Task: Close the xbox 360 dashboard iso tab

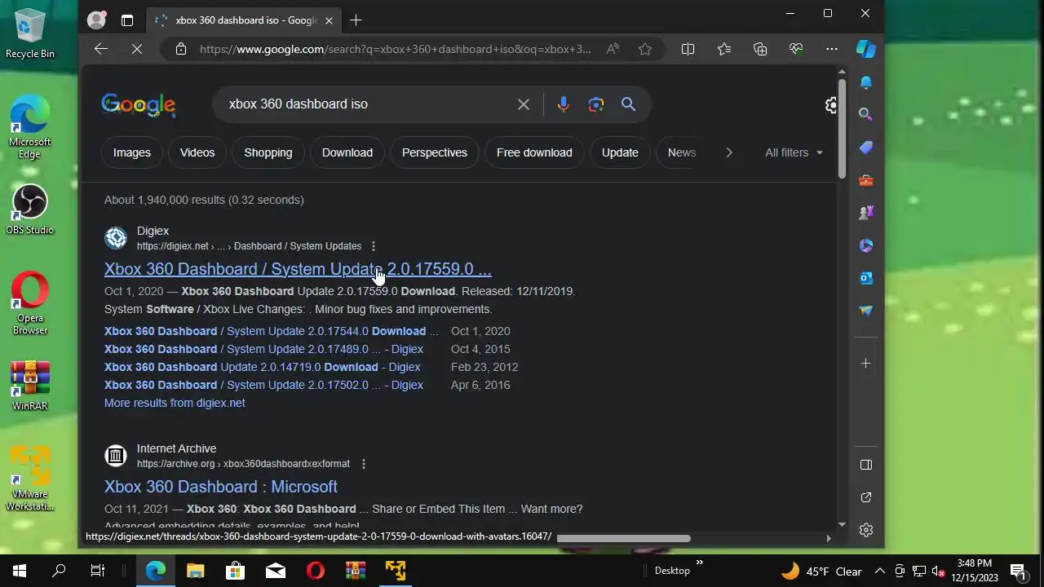Action: pyautogui.click(x=329, y=20)
